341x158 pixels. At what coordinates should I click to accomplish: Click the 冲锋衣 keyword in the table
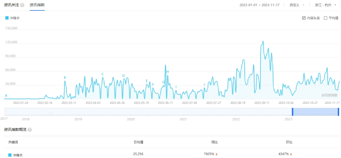click(17, 155)
